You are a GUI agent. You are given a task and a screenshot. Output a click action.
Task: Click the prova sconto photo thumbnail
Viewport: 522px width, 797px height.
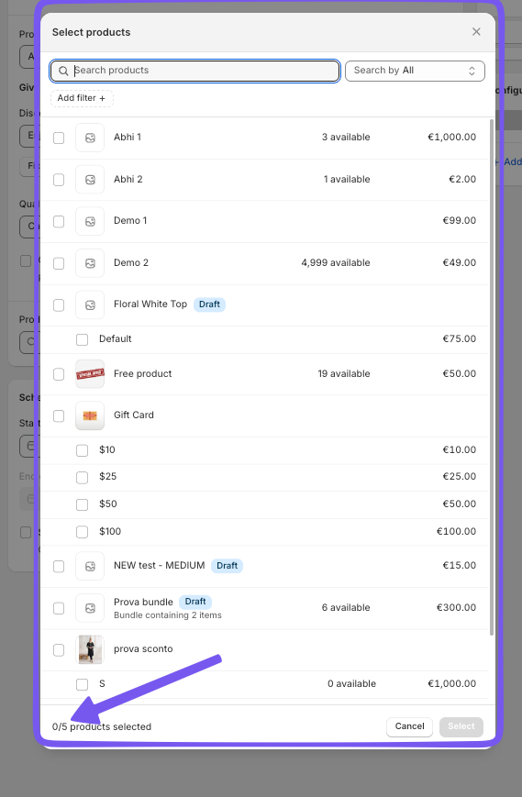pos(90,649)
